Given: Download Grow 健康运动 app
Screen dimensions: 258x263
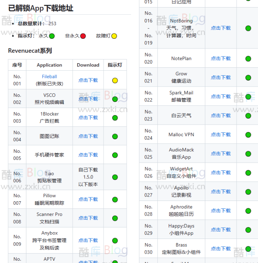Looking at the screenshot, I should pyautogui.click(x=221, y=78).
